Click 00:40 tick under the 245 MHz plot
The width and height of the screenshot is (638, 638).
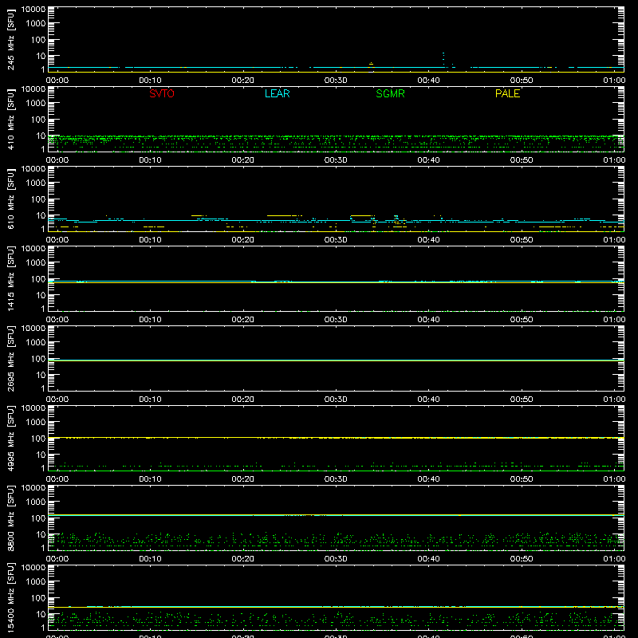coord(428,81)
